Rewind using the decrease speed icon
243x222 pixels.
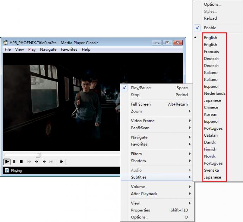coord(37,162)
